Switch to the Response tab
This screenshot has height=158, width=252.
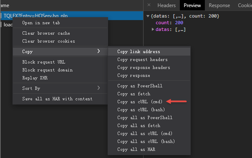219,5
